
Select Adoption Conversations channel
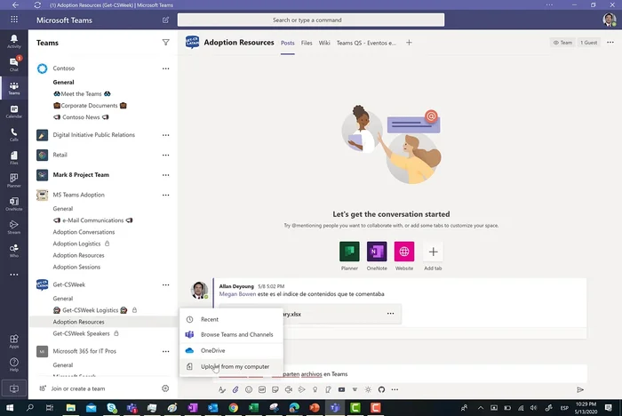pos(84,232)
